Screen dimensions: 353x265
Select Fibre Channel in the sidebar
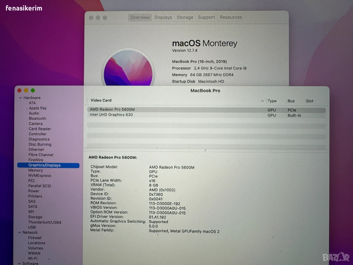41,155
